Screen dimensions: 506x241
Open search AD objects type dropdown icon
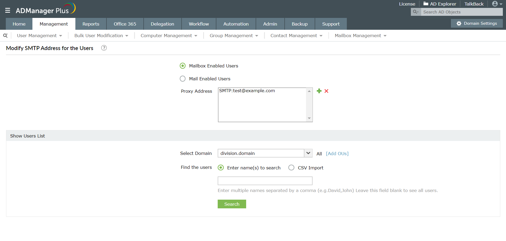[416, 12]
